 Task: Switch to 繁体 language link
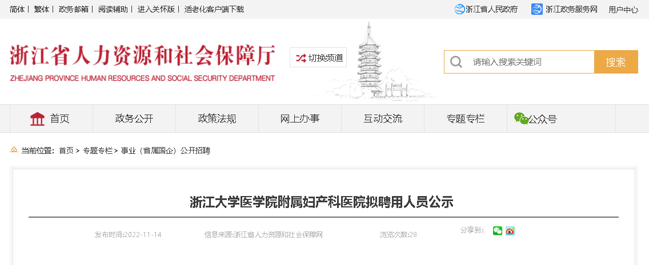coord(41,9)
